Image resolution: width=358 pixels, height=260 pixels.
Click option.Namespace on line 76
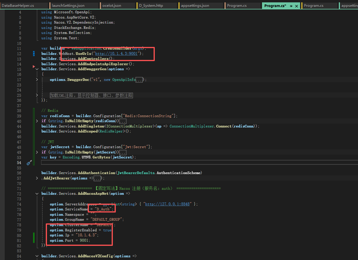click(67, 215)
